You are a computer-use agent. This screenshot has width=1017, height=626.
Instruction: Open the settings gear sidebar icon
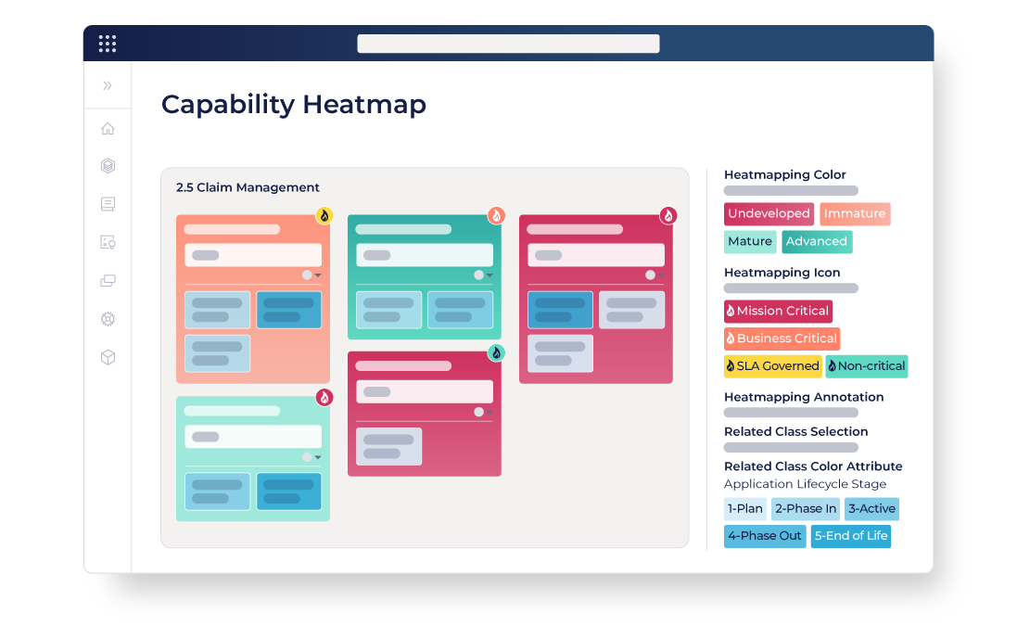[x=108, y=319]
